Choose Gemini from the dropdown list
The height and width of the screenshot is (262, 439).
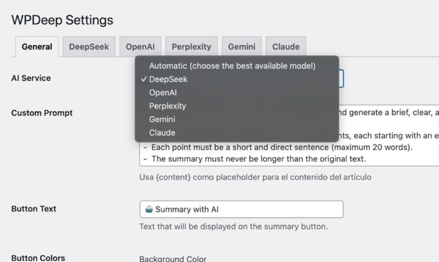[162, 120]
